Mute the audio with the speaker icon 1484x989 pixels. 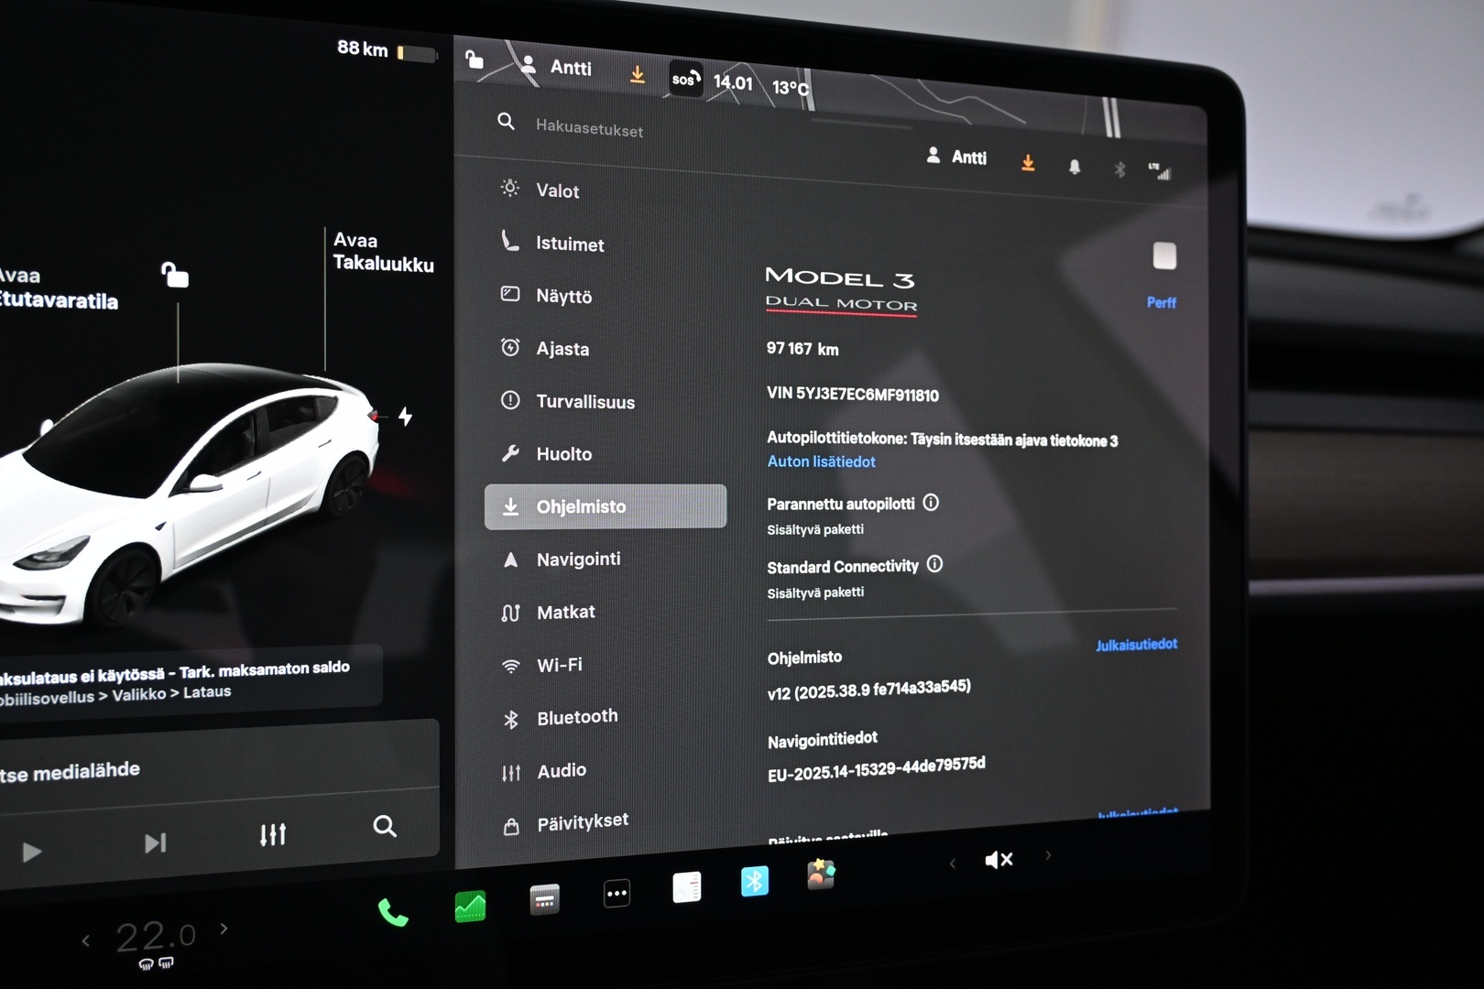coord(998,858)
